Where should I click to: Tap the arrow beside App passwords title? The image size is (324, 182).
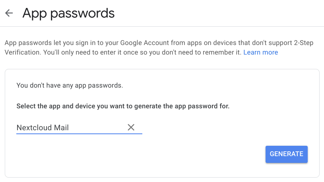(x=9, y=13)
